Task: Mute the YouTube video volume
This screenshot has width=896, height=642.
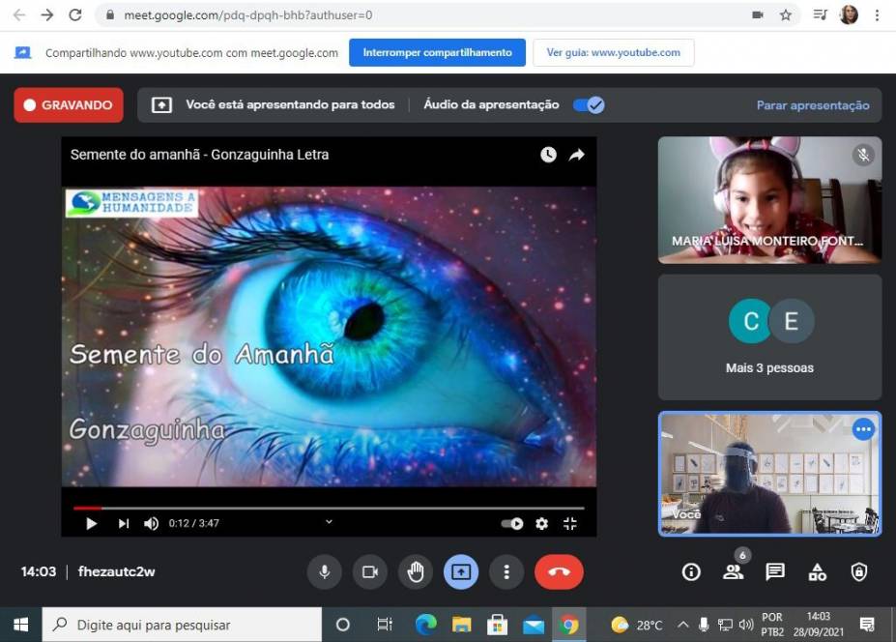Action: (x=151, y=523)
